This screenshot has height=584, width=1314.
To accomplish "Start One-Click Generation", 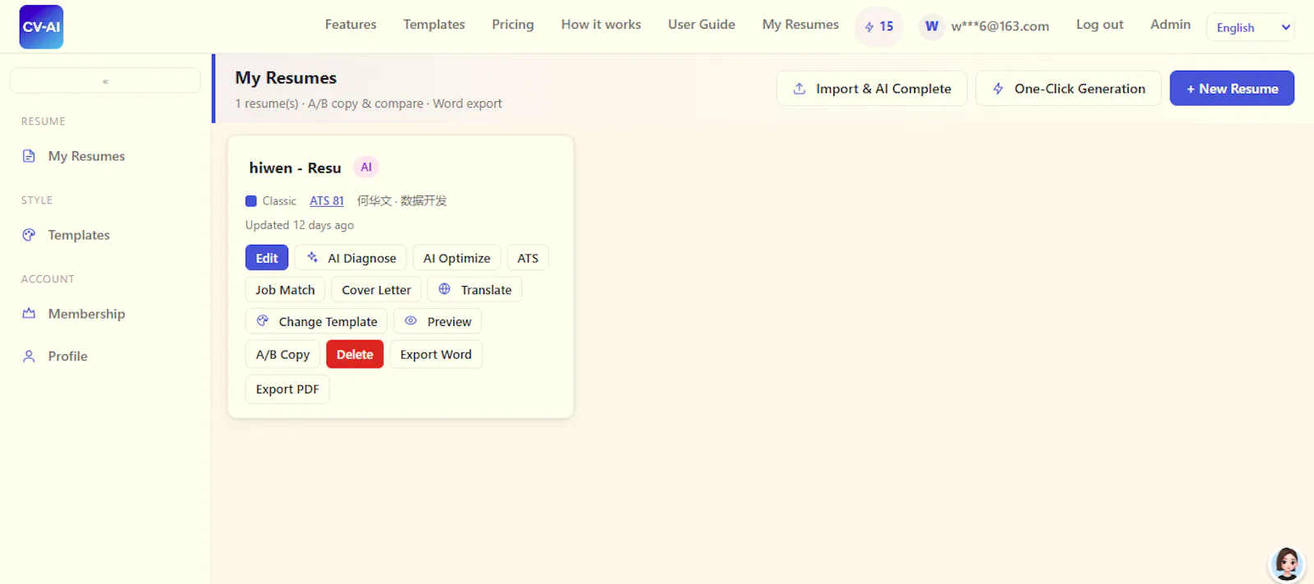I will [1068, 89].
